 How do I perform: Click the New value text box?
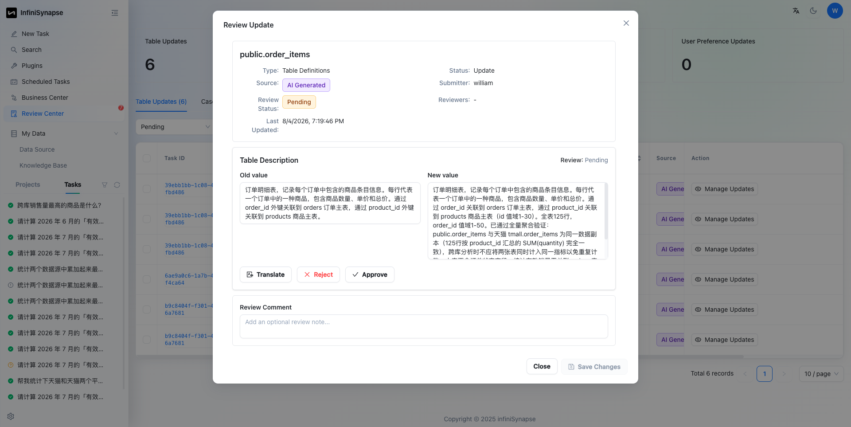coord(518,221)
